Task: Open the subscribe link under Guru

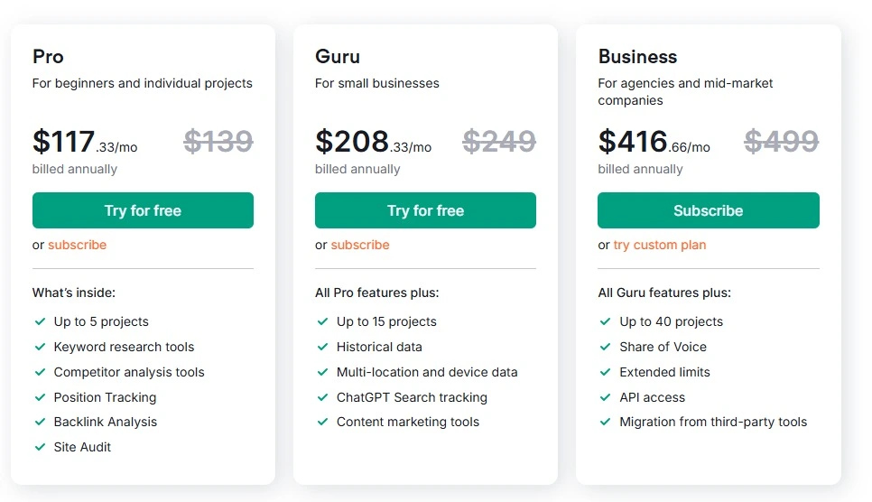Action: [x=360, y=245]
